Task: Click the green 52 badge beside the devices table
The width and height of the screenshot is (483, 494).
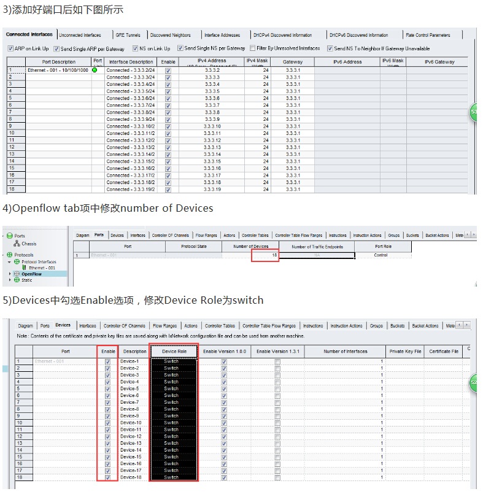Action: click(x=473, y=382)
